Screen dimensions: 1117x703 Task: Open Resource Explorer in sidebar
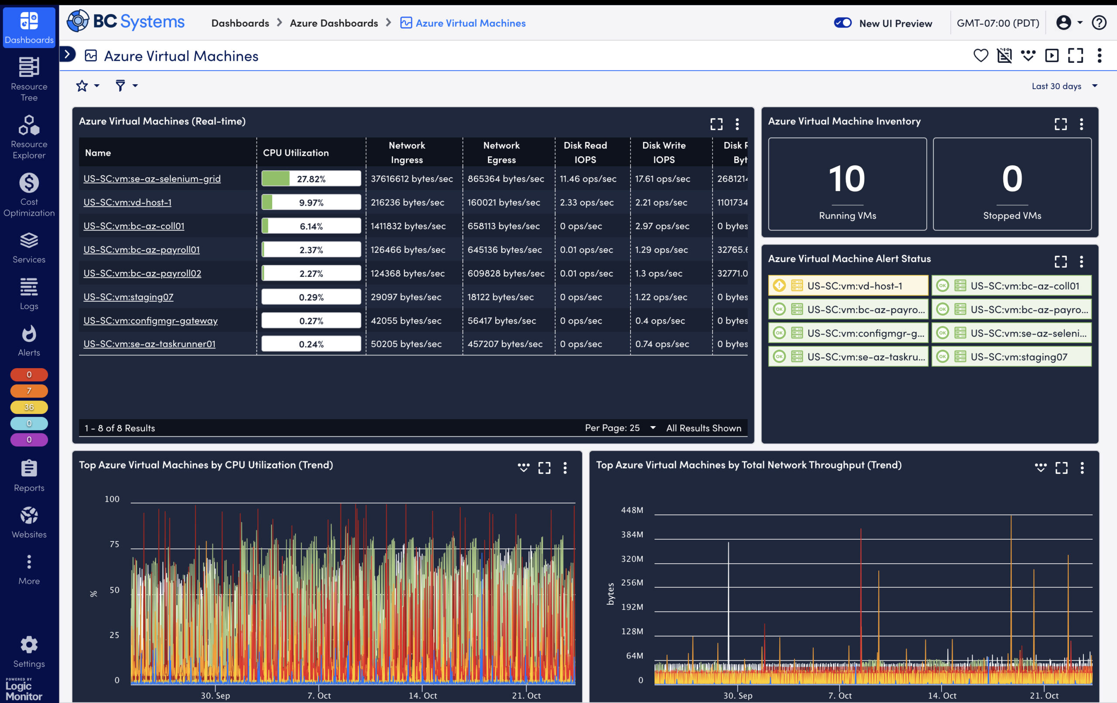pyautogui.click(x=29, y=137)
